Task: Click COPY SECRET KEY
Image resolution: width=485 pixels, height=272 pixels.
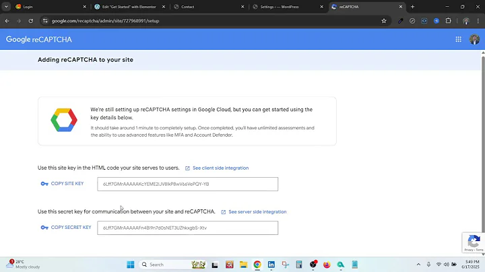Action: point(71,228)
